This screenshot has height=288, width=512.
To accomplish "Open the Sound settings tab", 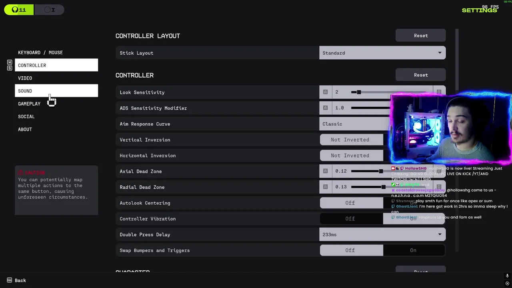I will tap(56, 91).
